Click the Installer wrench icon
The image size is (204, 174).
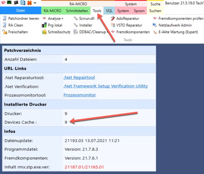click(76, 25)
